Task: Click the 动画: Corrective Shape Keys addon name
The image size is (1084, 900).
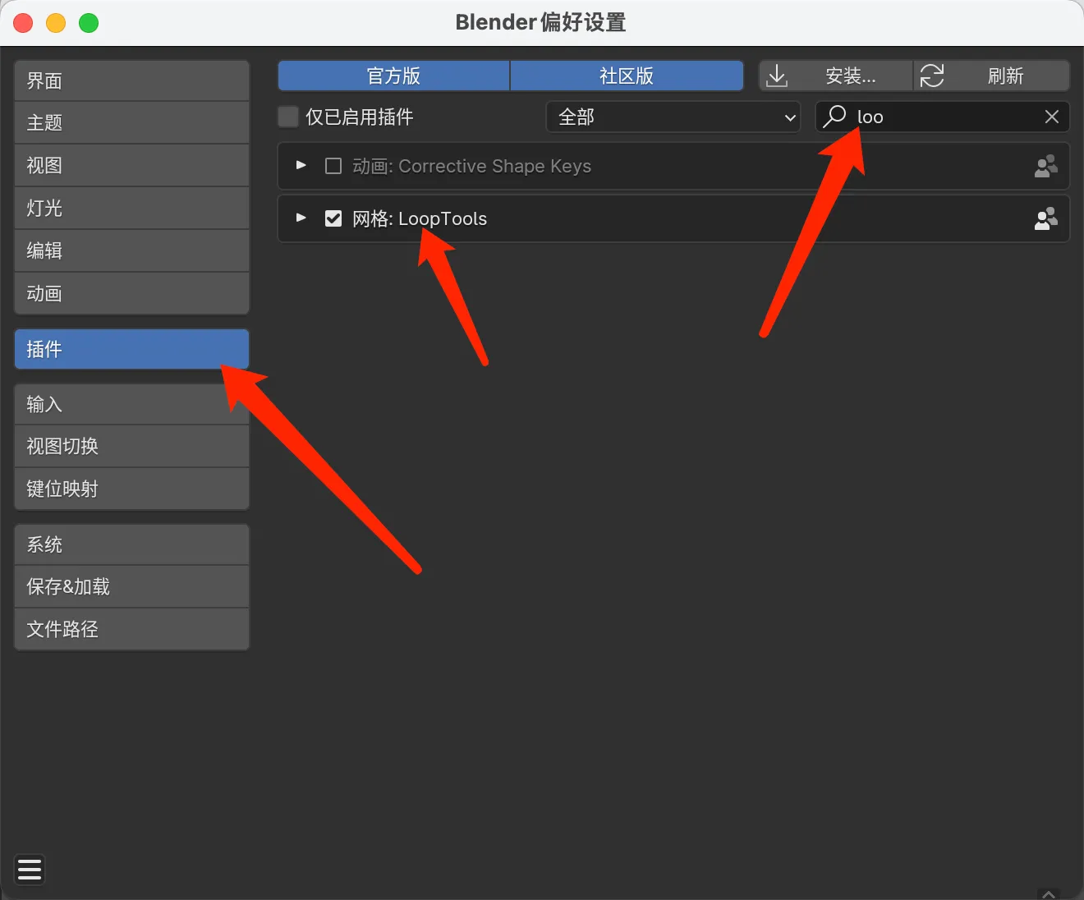Action: click(472, 166)
